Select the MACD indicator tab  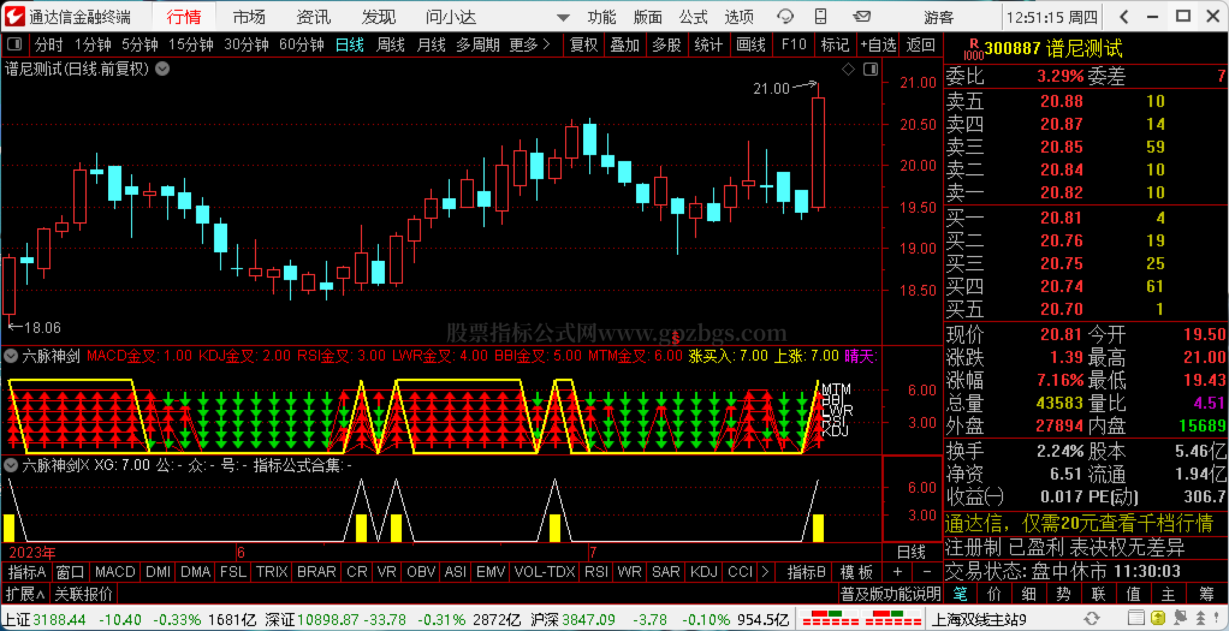pyautogui.click(x=115, y=572)
